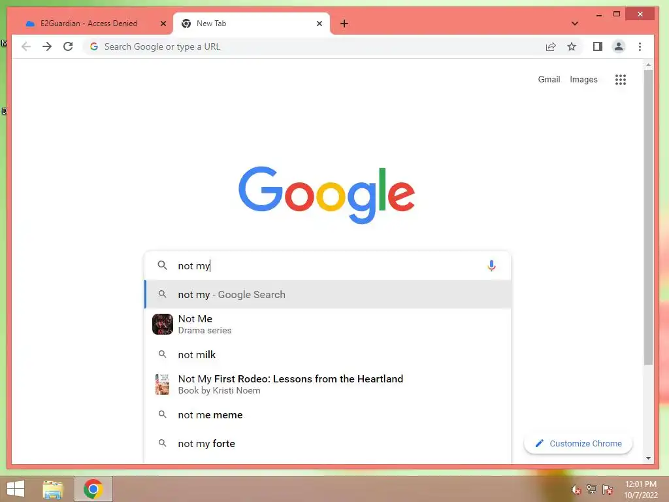Reload the current page

(68, 46)
